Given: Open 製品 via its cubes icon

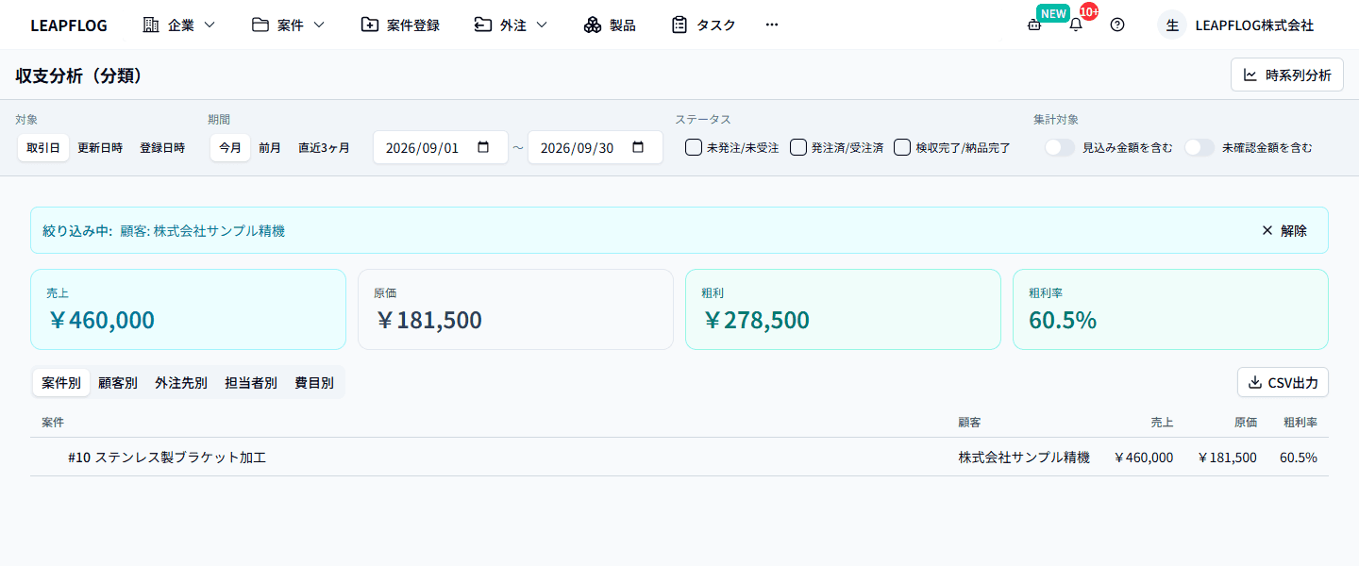Looking at the screenshot, I should click(x=593, y=25).
